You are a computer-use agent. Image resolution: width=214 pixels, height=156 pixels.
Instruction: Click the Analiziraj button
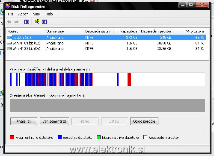(x=24, y=121)
